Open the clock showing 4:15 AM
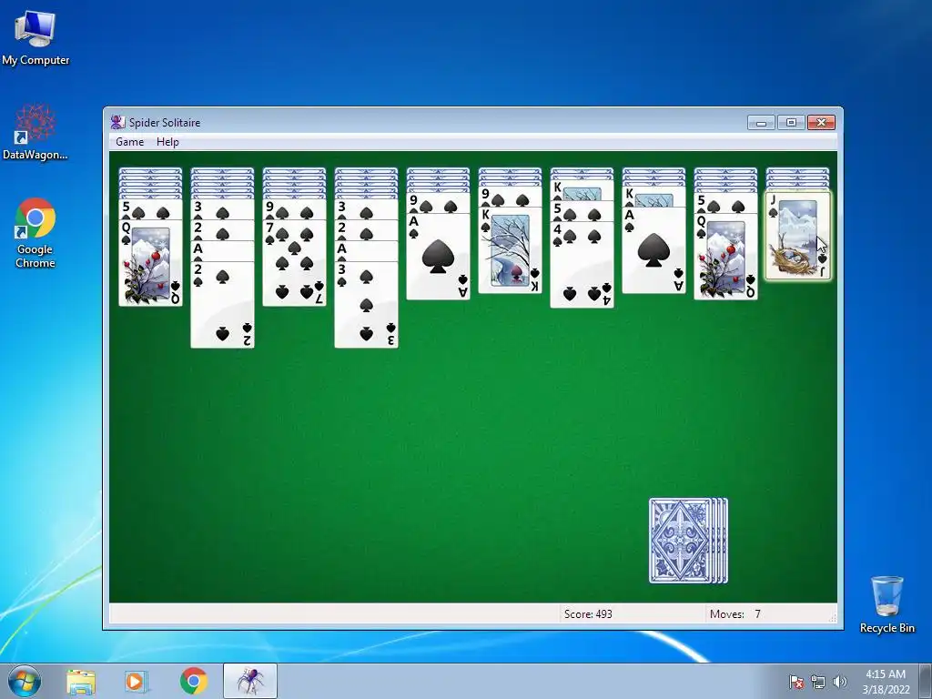This screenshot has height=699, width=932. [x=886, y=681]
